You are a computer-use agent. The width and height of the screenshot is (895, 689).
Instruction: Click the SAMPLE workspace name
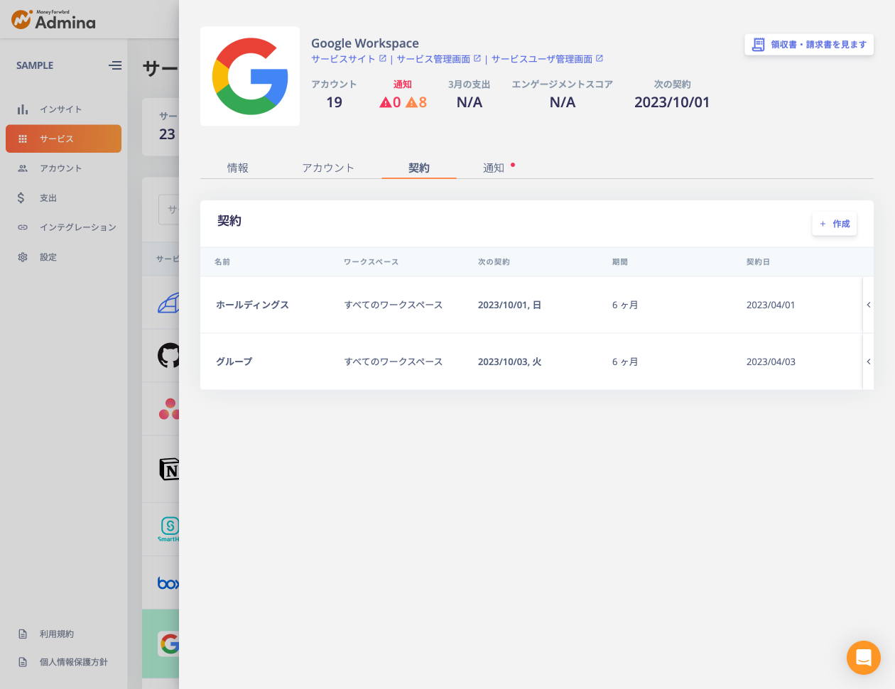(35, 65)
